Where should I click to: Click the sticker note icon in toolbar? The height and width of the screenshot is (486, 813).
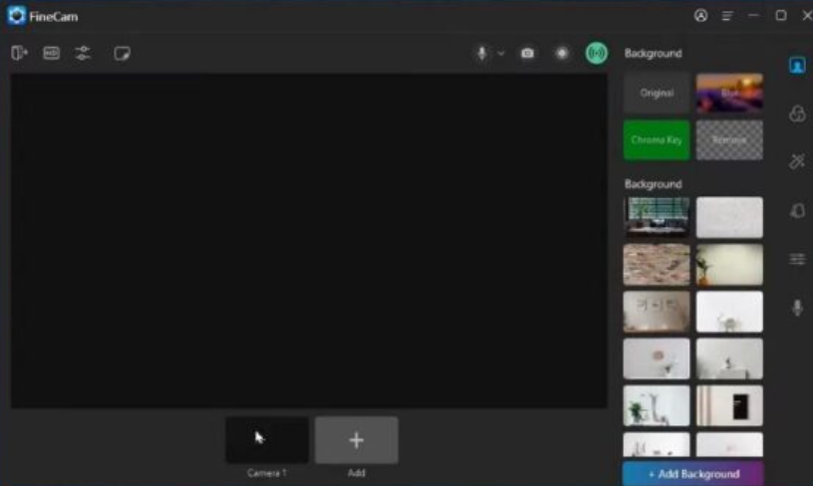pos(122,53)
